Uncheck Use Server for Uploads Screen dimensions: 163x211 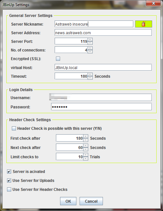[9, 180]
